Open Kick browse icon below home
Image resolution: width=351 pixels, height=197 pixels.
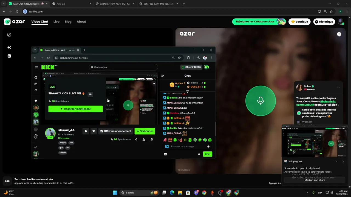coord(36,84)
